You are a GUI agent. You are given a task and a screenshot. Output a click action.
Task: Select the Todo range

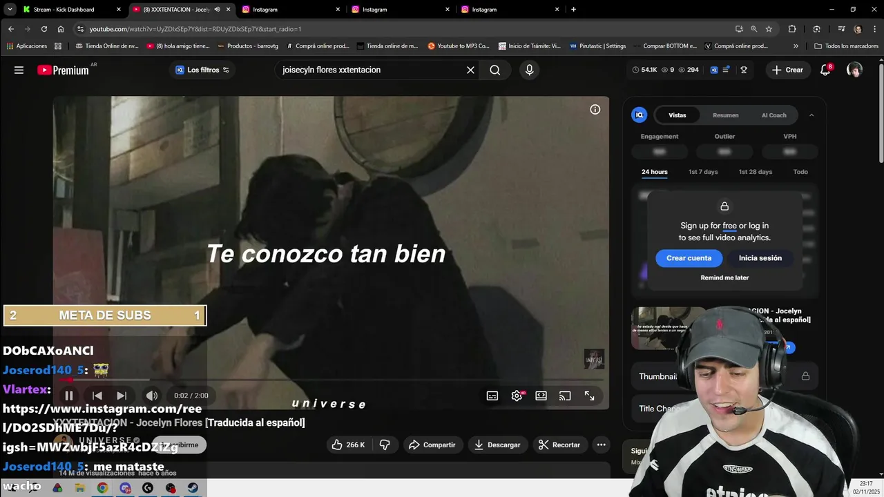(x=800, y=172)
